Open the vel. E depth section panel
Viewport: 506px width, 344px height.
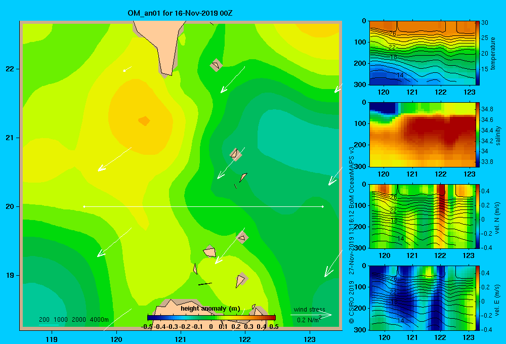422,298
